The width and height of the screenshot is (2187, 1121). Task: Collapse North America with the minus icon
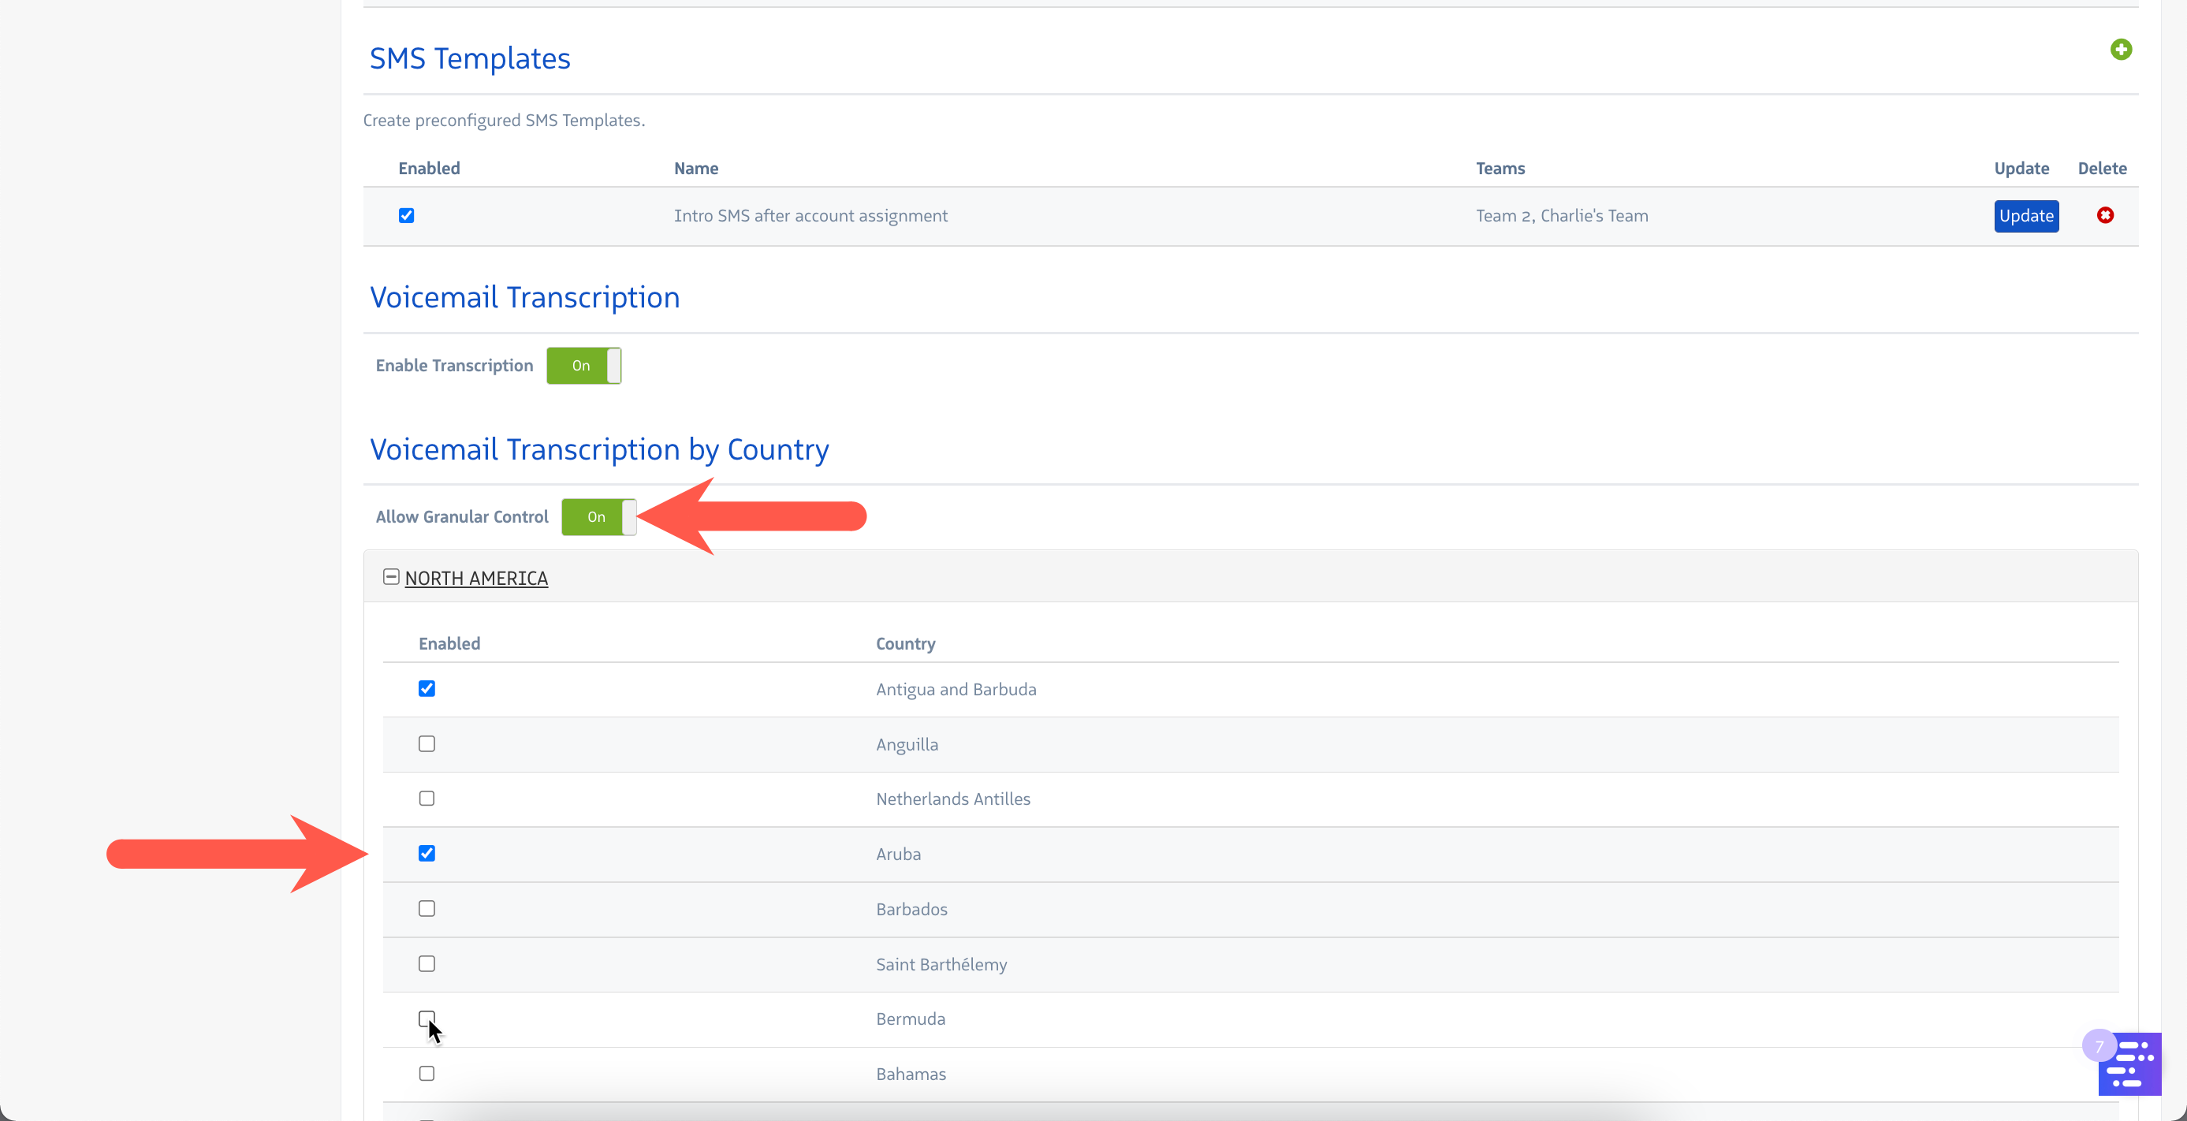[390, 577]
